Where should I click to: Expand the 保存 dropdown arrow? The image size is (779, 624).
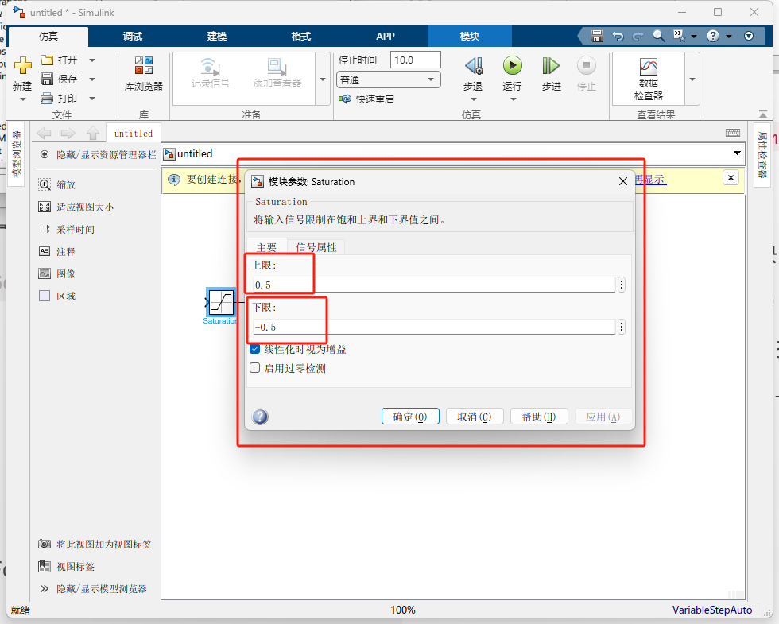(92, 79)
